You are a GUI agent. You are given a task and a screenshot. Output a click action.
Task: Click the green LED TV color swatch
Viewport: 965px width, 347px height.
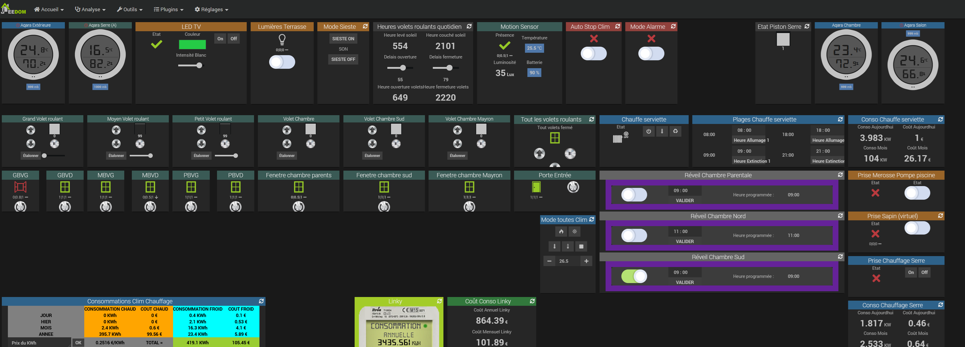192,45
